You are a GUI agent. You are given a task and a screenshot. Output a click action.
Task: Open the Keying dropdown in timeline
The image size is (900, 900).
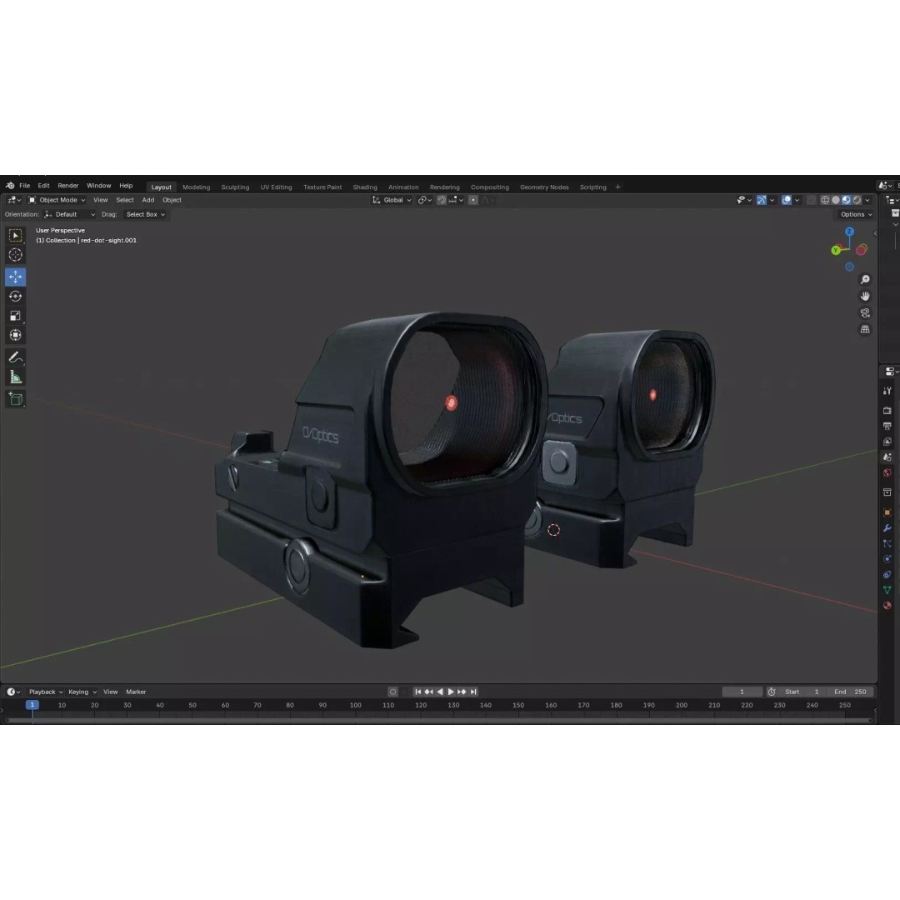point(82,692)
